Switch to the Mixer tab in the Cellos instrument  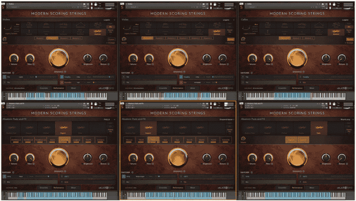point(311,88)
